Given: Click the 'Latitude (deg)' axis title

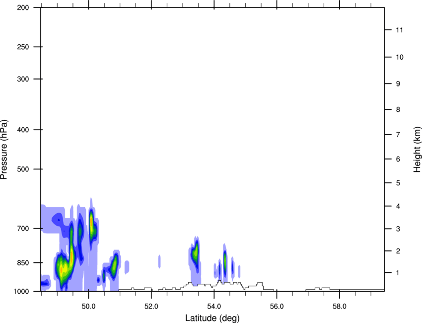Looking at the screenshot, I should click(212, 318).
